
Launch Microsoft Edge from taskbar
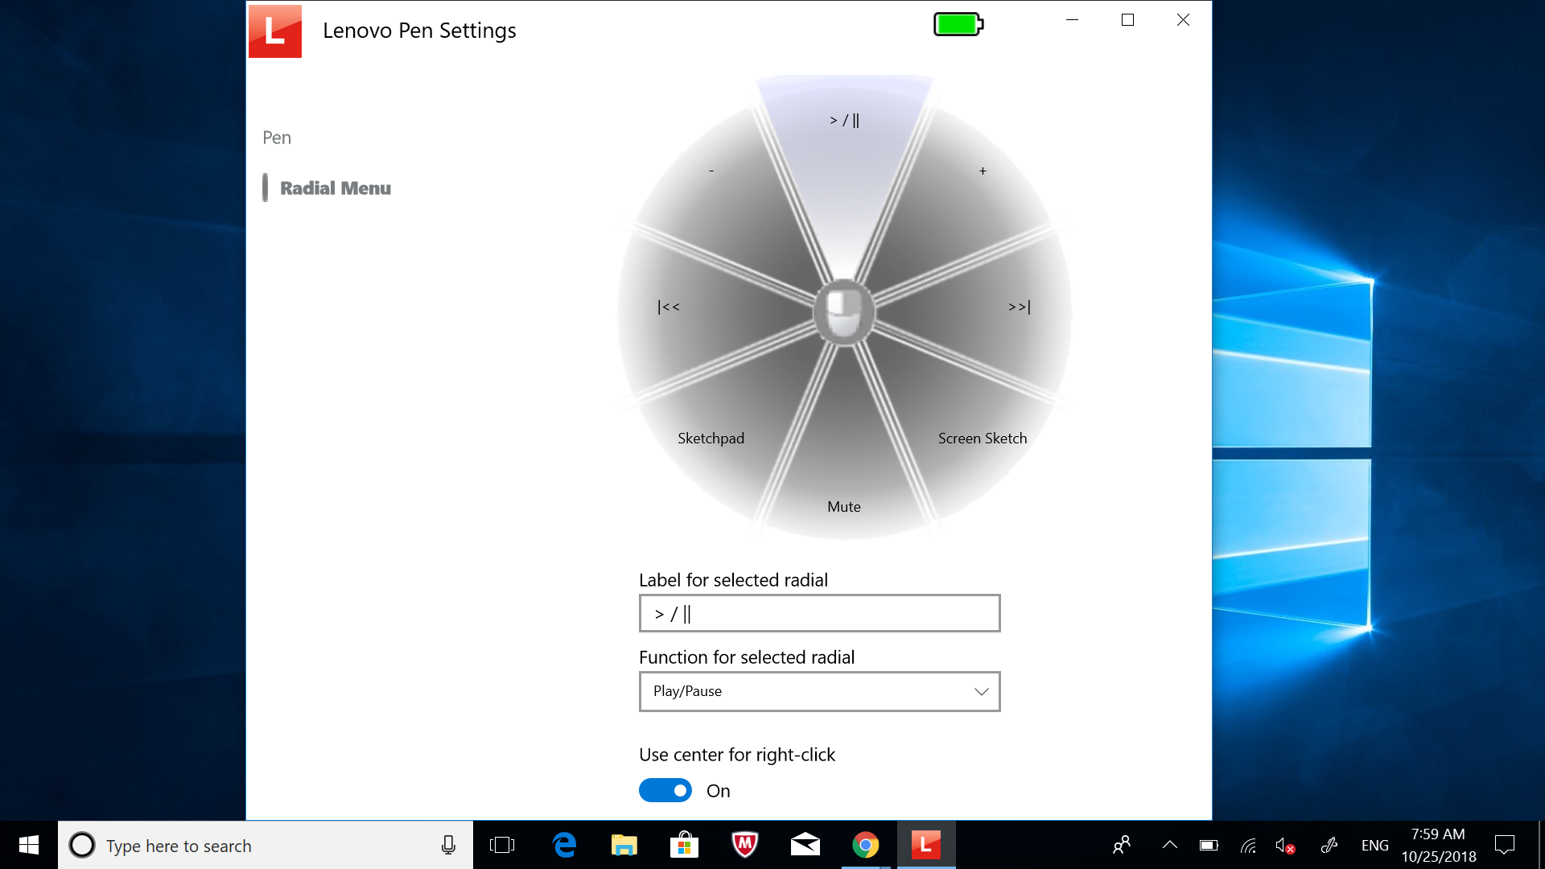[564, 845]
